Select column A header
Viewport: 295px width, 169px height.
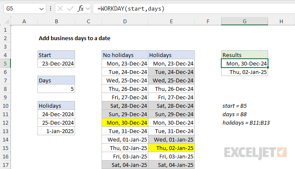24,21
